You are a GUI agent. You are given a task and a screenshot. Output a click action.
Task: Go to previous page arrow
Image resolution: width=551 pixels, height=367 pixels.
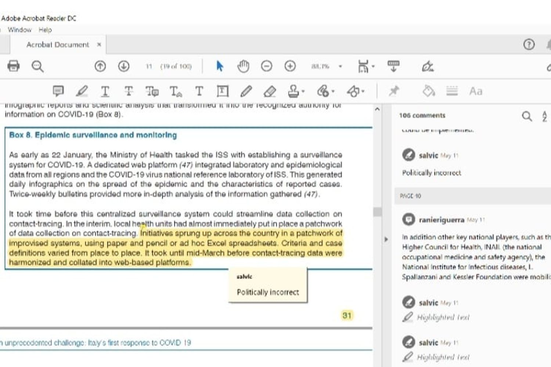point(100,66)
